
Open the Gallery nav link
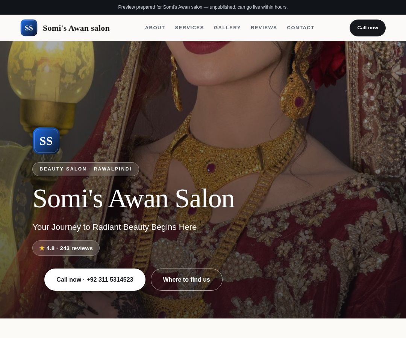click(227, 28)
